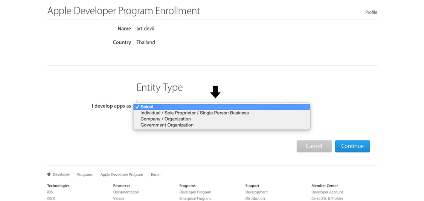Viewport: 424px width, 201px height.
Task: Choose Individual / Sole Proprietor option
Action: 194,113
